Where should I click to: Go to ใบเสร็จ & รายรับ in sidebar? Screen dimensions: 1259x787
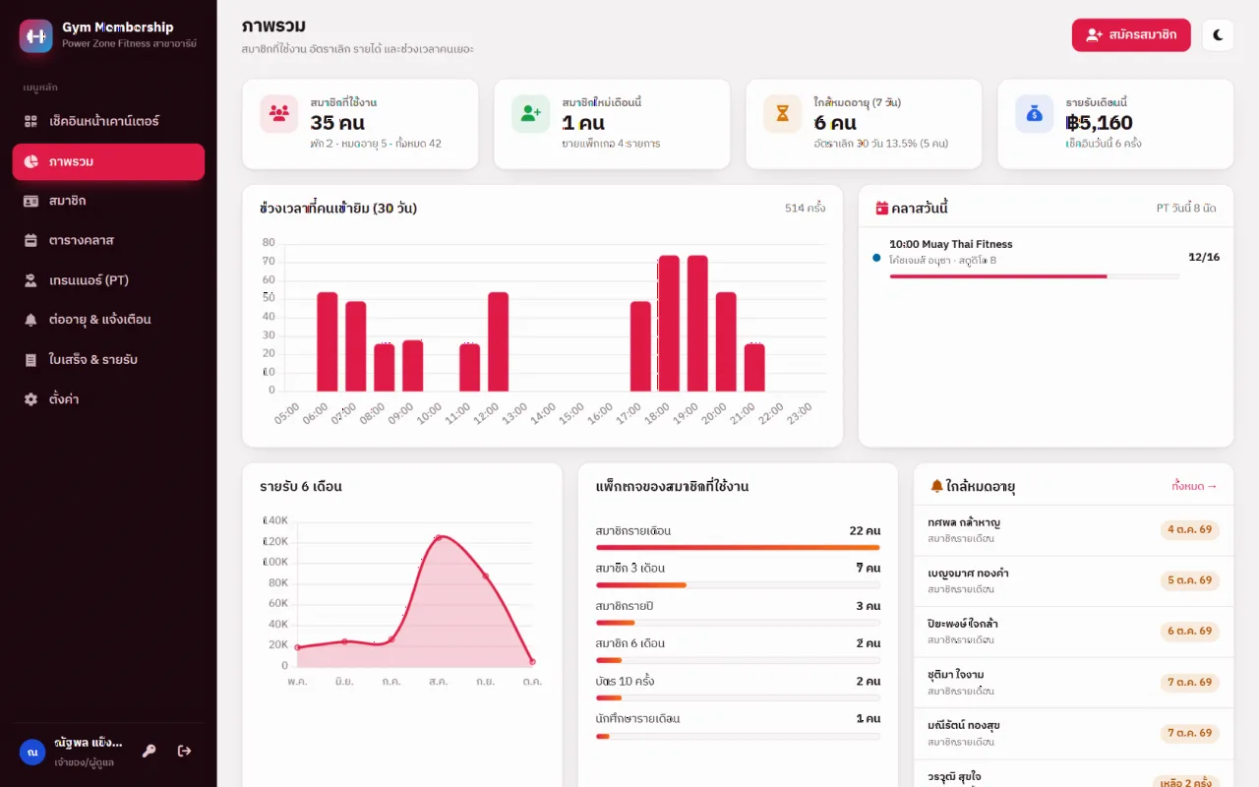click(x=108, y=360)
